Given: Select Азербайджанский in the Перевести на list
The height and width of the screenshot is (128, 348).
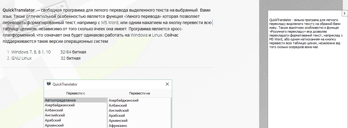Looking at the screenshot, I should (139, 100).
